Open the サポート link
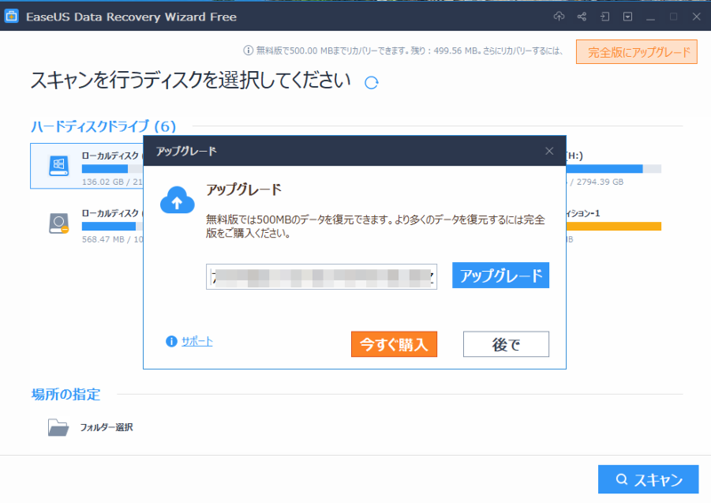The height and width of the screenshot is (503, 711). [197, 341]
